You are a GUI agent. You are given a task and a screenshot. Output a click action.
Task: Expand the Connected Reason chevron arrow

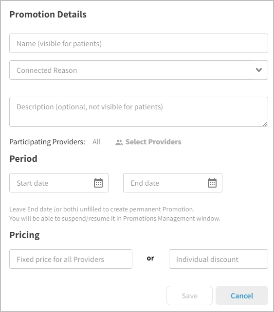(259, 70)
